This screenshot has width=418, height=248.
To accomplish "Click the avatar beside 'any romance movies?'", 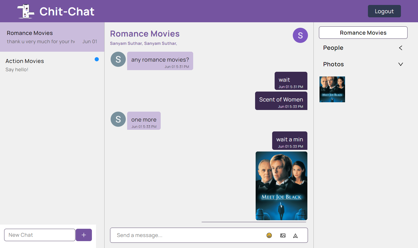I will [x=118, y=59].
